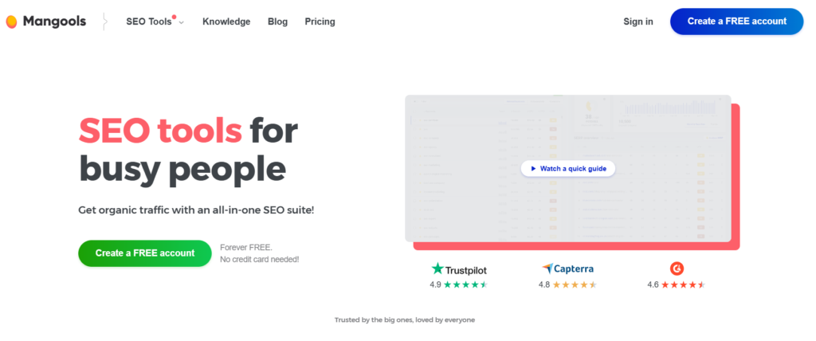
Task: Click the Mangools orange logo icon
Action: pos(11,22)
